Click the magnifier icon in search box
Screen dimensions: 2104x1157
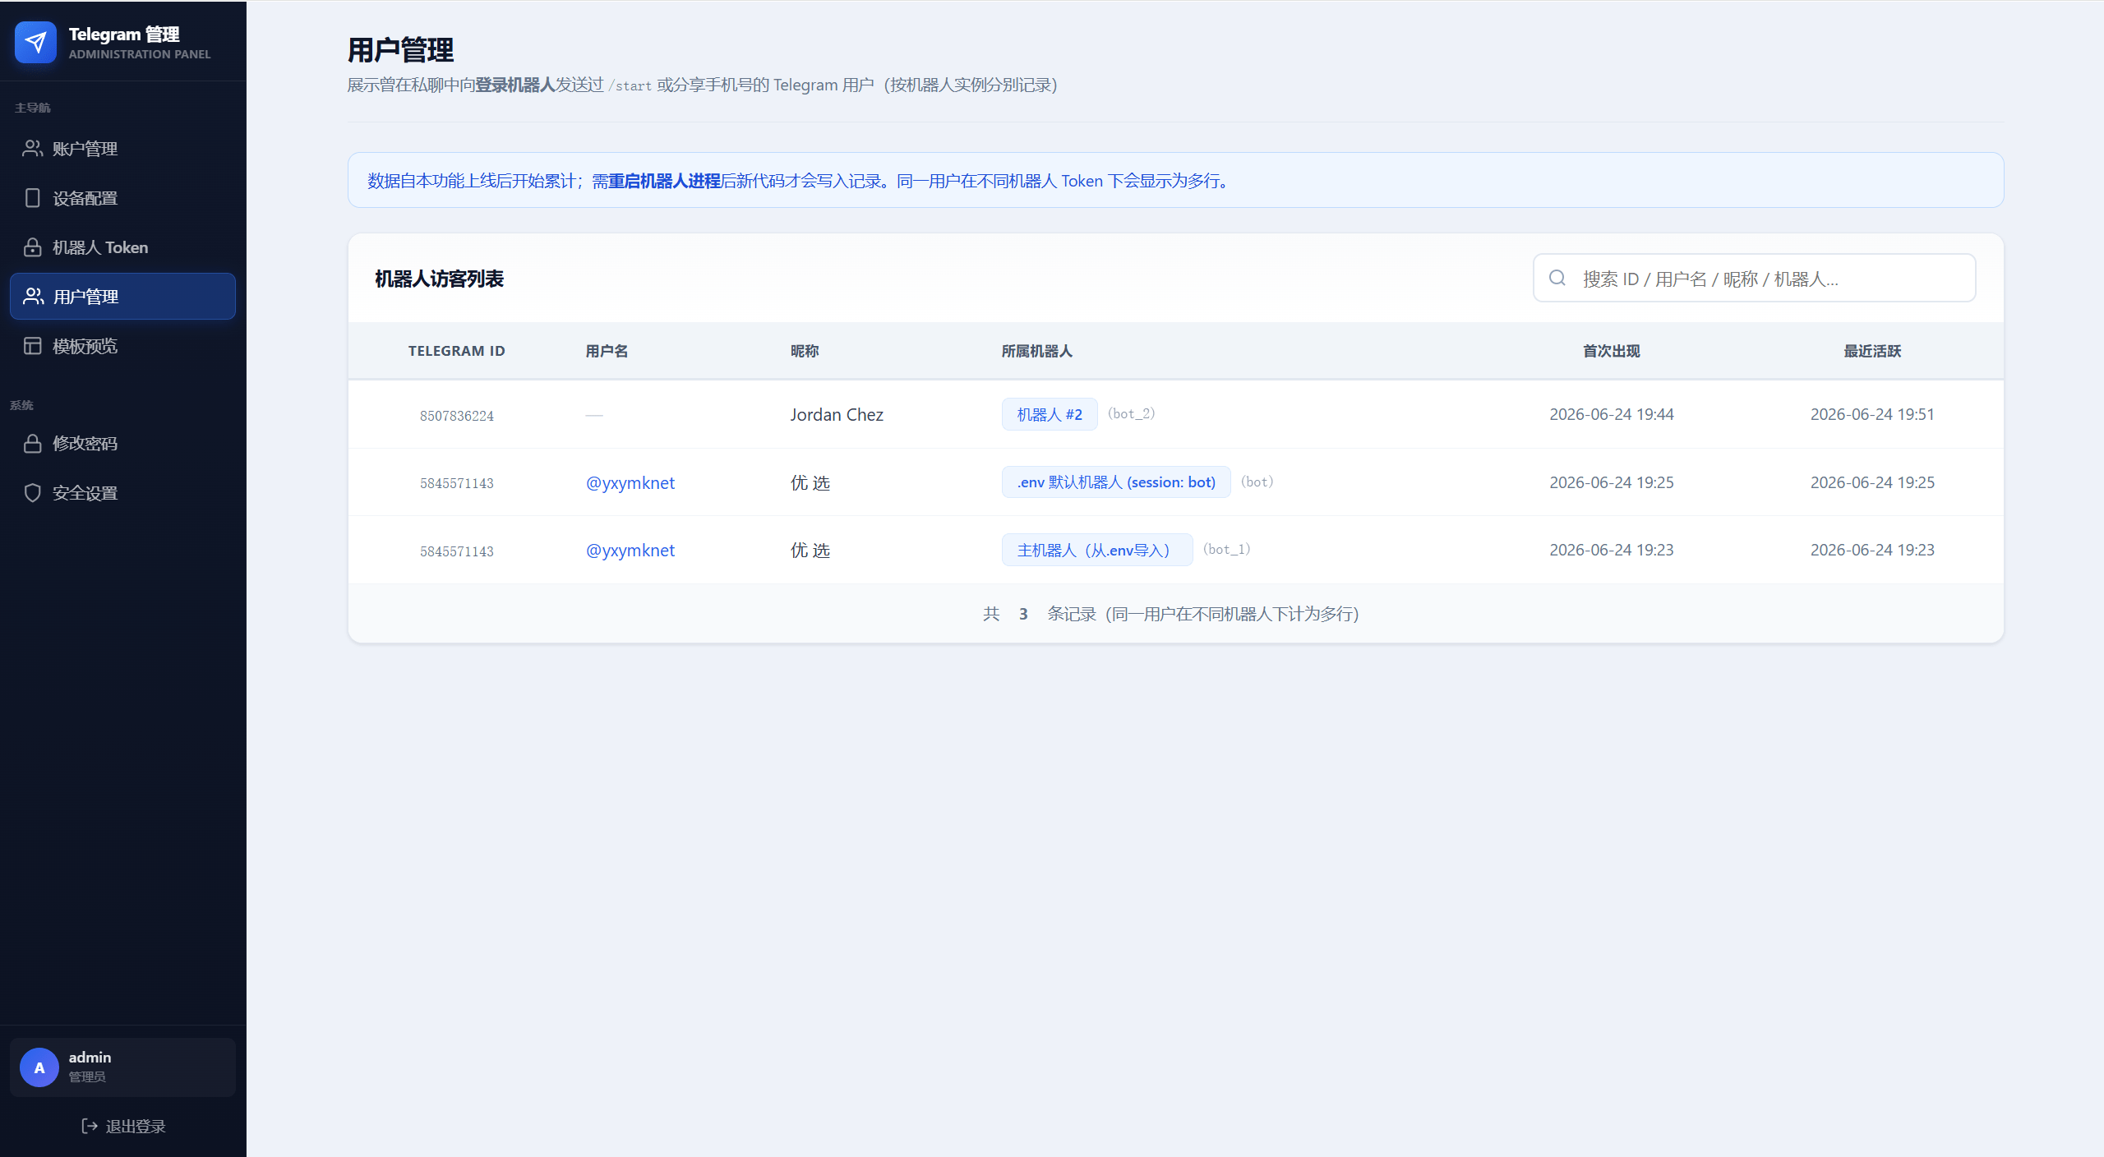(x=1557, y=278)
